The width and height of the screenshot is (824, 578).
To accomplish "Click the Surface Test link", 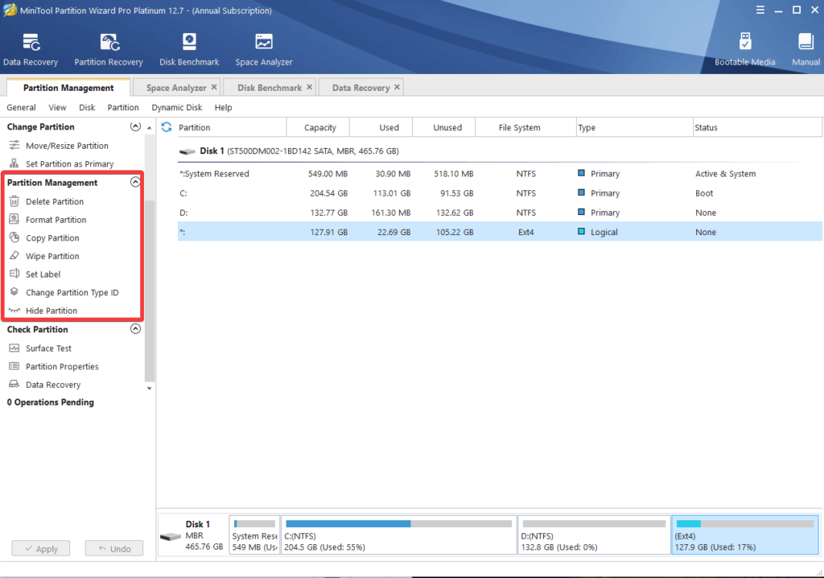I will point(48,348).
